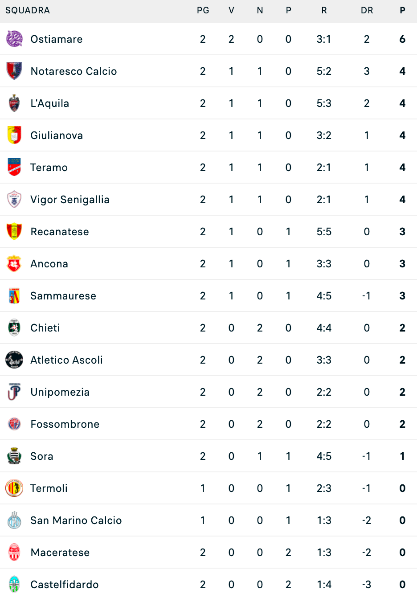Click the Ancona red crest
This screenshot has width=417, height=598.
tap(14, 263)
